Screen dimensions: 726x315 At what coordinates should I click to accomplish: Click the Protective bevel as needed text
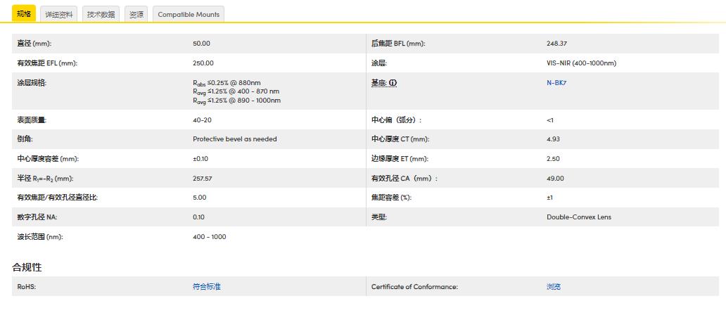tap(234, 139)
